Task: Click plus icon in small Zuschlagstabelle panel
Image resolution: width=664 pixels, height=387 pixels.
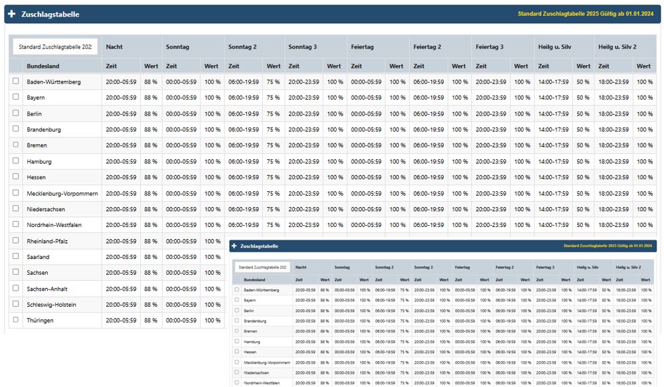Action: tap(234, 246)
